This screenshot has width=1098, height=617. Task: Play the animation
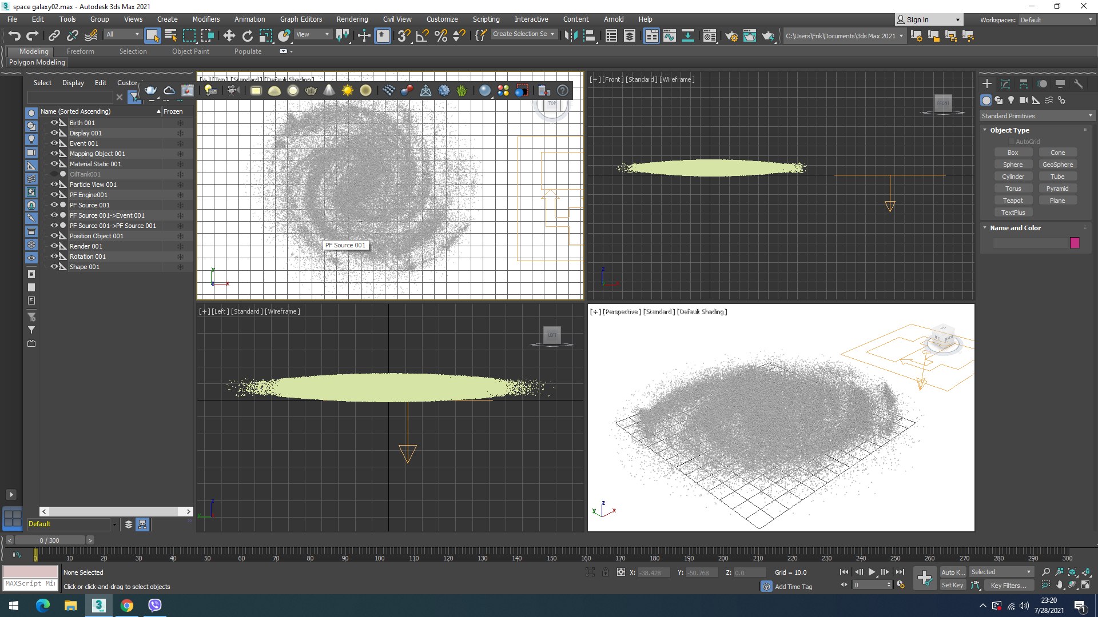point(872,572)
